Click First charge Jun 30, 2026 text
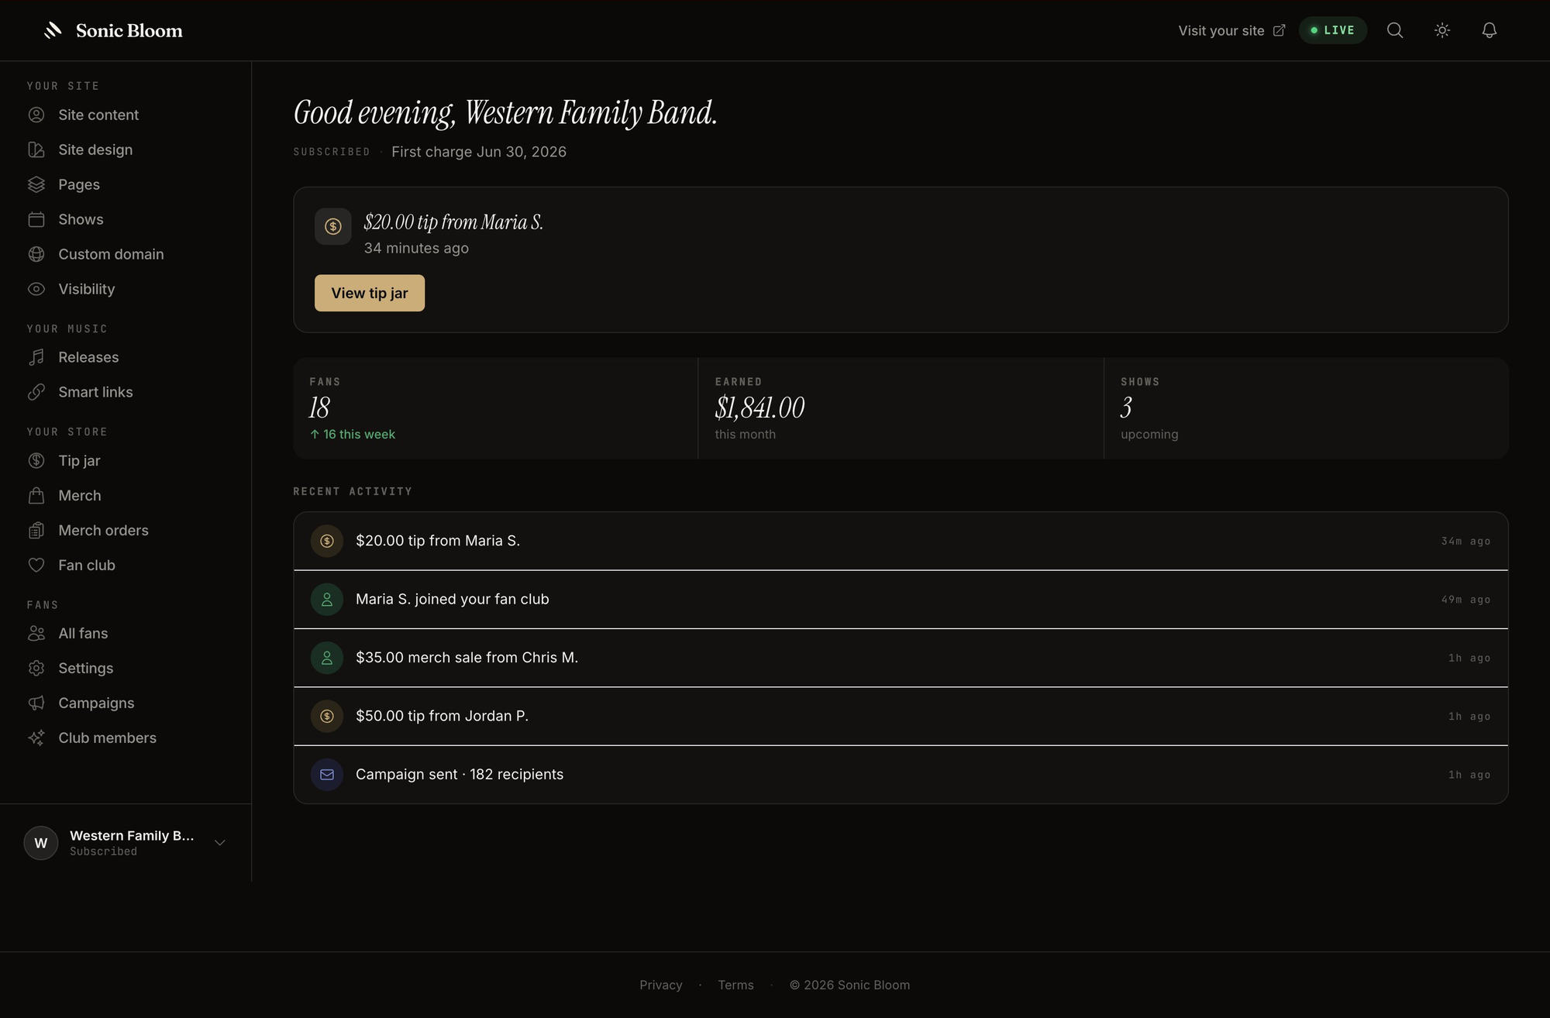 (x=479, y=152)
